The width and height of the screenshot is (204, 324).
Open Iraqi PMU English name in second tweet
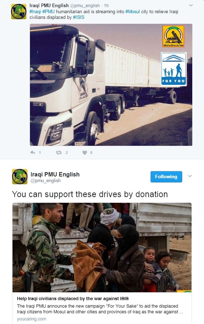55,174
